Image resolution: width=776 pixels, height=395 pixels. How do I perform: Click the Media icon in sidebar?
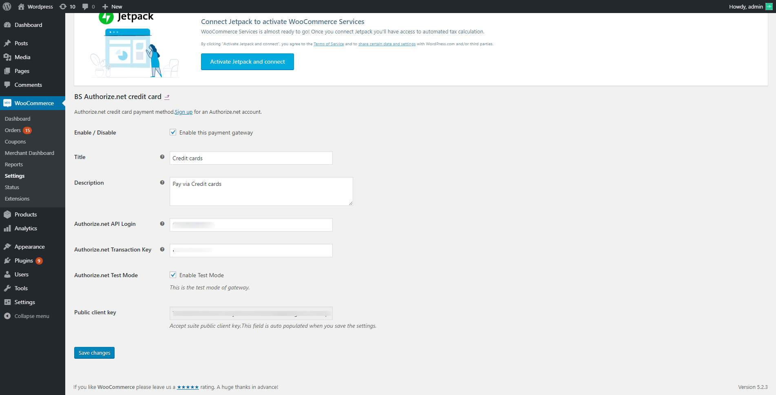pyautogui.click(x=7, y=57)
